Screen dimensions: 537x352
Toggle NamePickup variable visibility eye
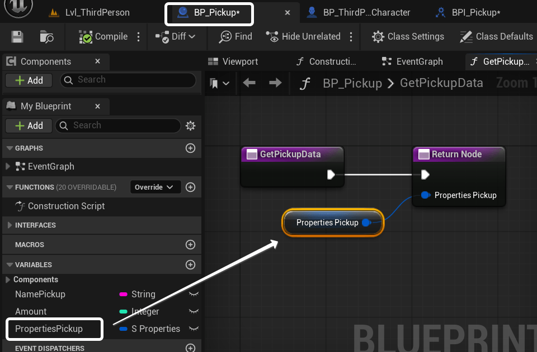tap(194, 294)
